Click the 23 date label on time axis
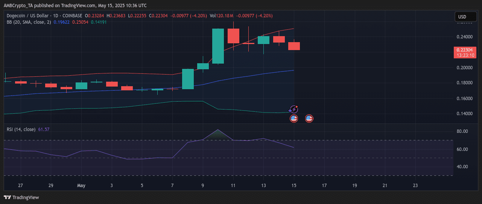This screenshot has height=204, width=482. pos(415,186)
